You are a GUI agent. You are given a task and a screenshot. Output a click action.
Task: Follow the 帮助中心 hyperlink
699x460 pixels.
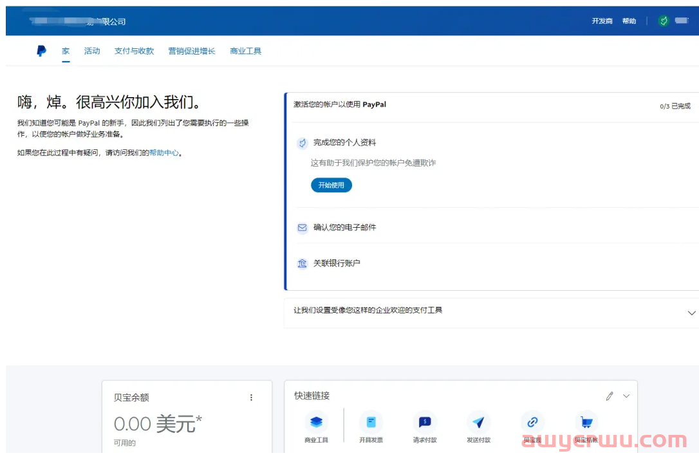(164, 152)
